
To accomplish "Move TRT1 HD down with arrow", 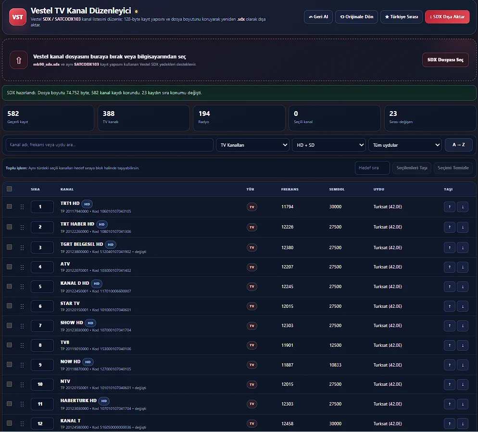I will [463, 207].
